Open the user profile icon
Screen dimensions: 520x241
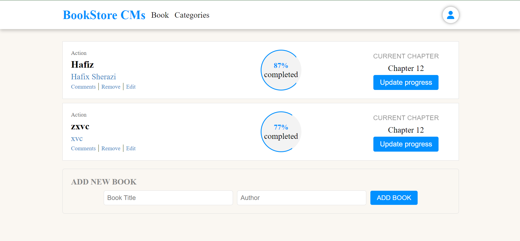click(x=450, y=15)
